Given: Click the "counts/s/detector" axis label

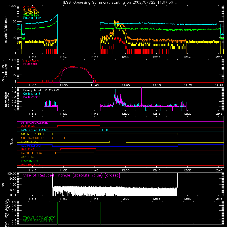Looking at the screenshot, I should click(x=6, y=30).
